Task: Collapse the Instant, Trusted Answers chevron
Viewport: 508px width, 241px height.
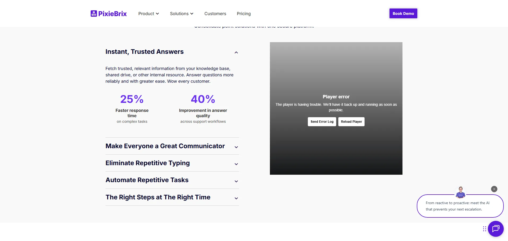Action: 236,52
